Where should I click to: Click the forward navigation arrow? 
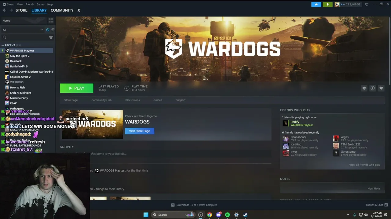[11, 10]
